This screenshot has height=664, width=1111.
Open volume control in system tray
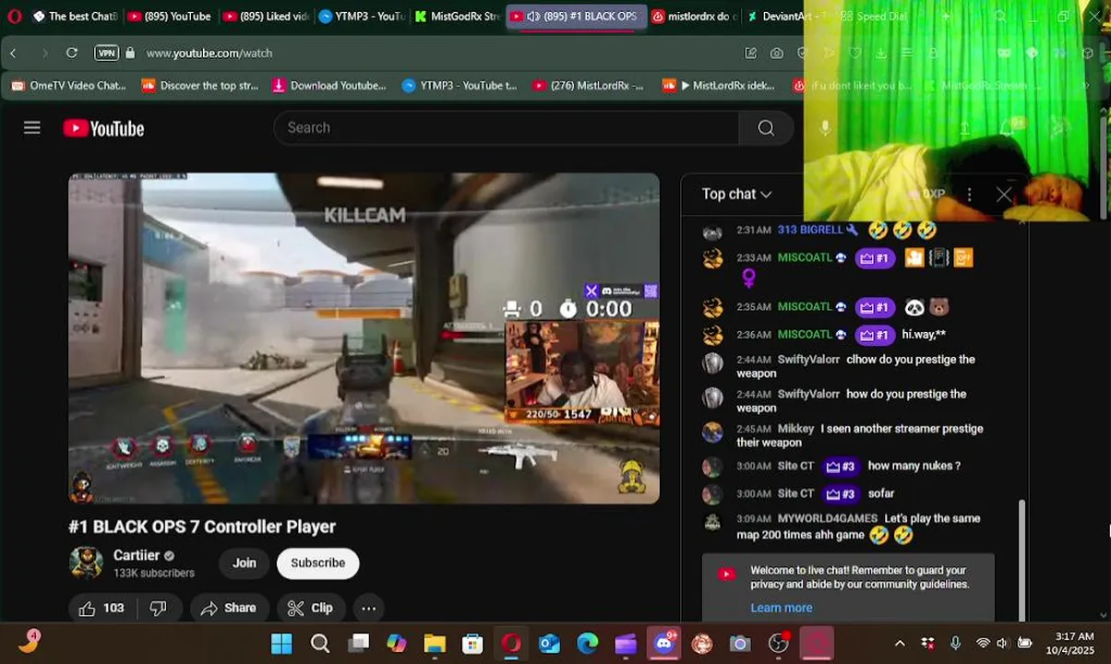[1002, 643]
